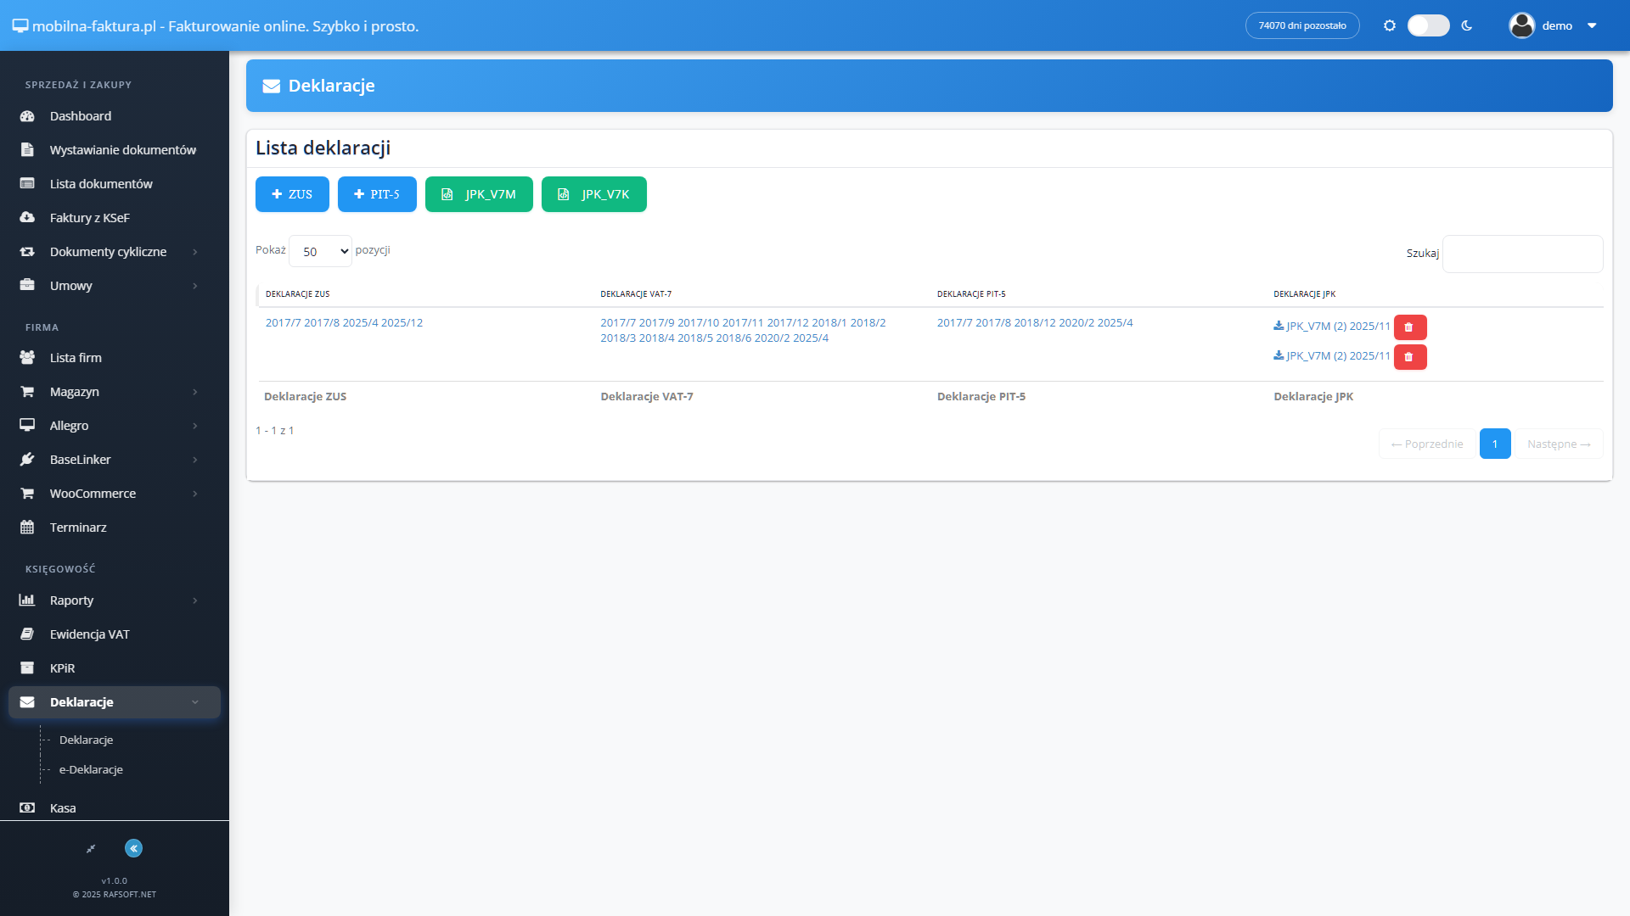Toggle the dark mode switch
This screenshot has height=916, width=1630.
coord(1429,25)
